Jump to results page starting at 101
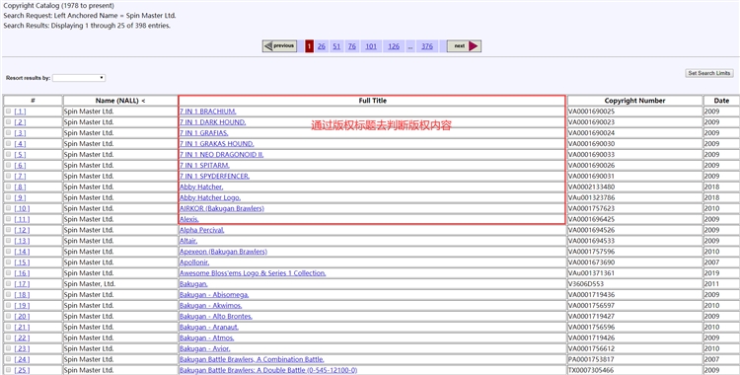The width and height of the screenshot is (740, 375). click(x=371, y=46)
